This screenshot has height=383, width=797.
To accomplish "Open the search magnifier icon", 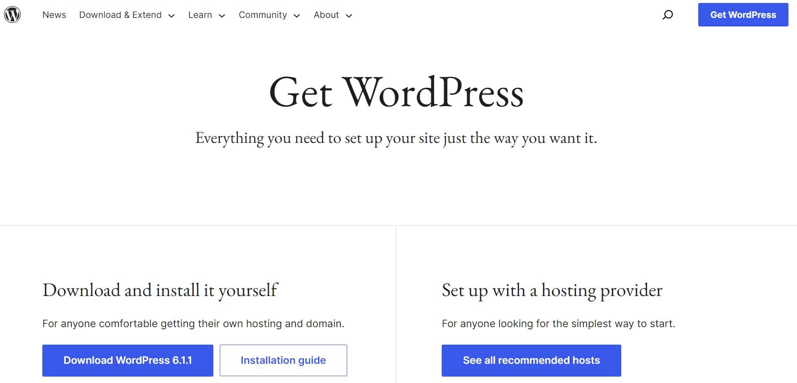I will point(667,15).
